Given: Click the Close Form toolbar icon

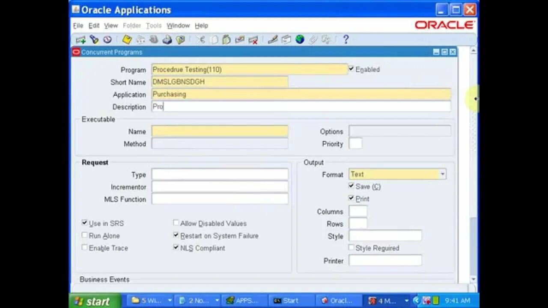Looking at the screenshot, I should coord(180,40).
